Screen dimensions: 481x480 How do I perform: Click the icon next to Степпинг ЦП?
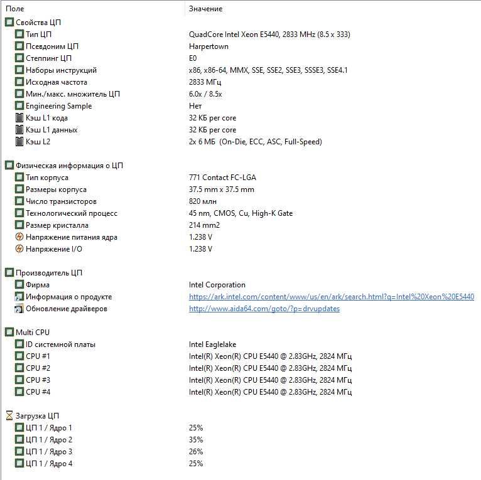click(x=19, y=58)
